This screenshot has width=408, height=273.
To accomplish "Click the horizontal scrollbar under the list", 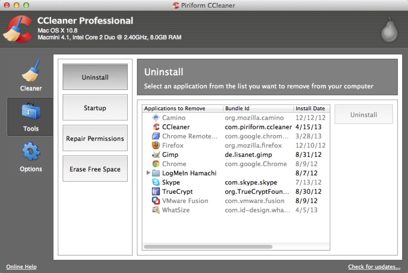I will (x=208, y=247).
